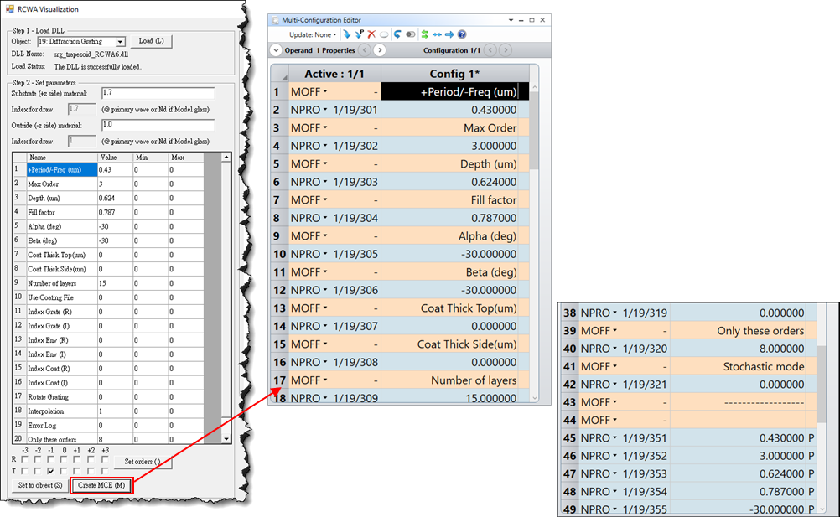Click the grey toggle switch in toolbar
This screenshot has height=517, width=840.
click(x=411, y=34)
